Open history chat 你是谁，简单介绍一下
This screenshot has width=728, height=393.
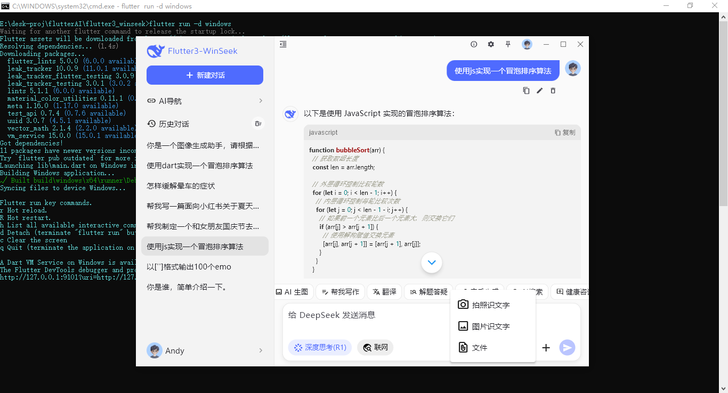(205, 287)
